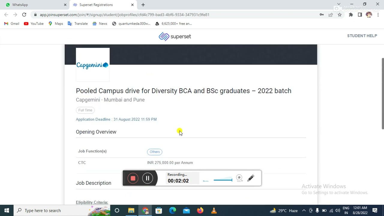Click the Capgemini company logo
Viewport: 384px width, 216px height.
pos(93,65)
